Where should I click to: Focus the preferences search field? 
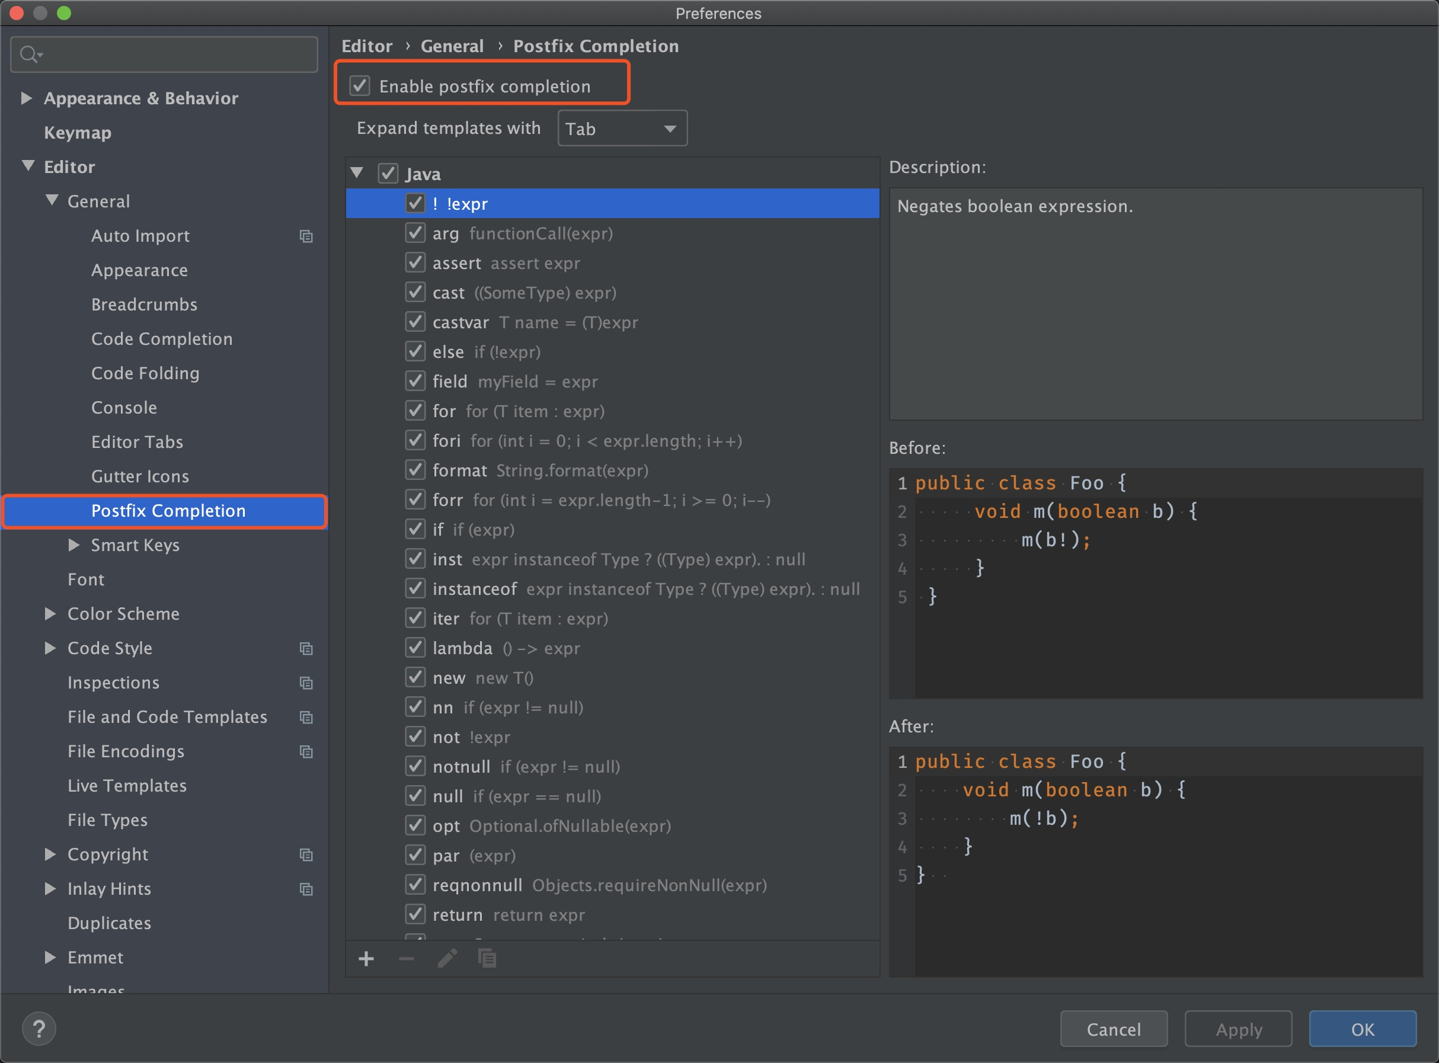pyautogui.click(x=174, y=55)
